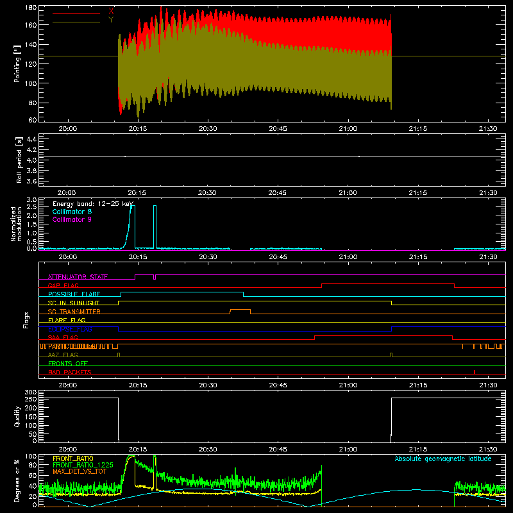Select the magenta 'Collimator 9' legend entry
Viewport: 513px width, 513px height.
[x=72, y=219]
